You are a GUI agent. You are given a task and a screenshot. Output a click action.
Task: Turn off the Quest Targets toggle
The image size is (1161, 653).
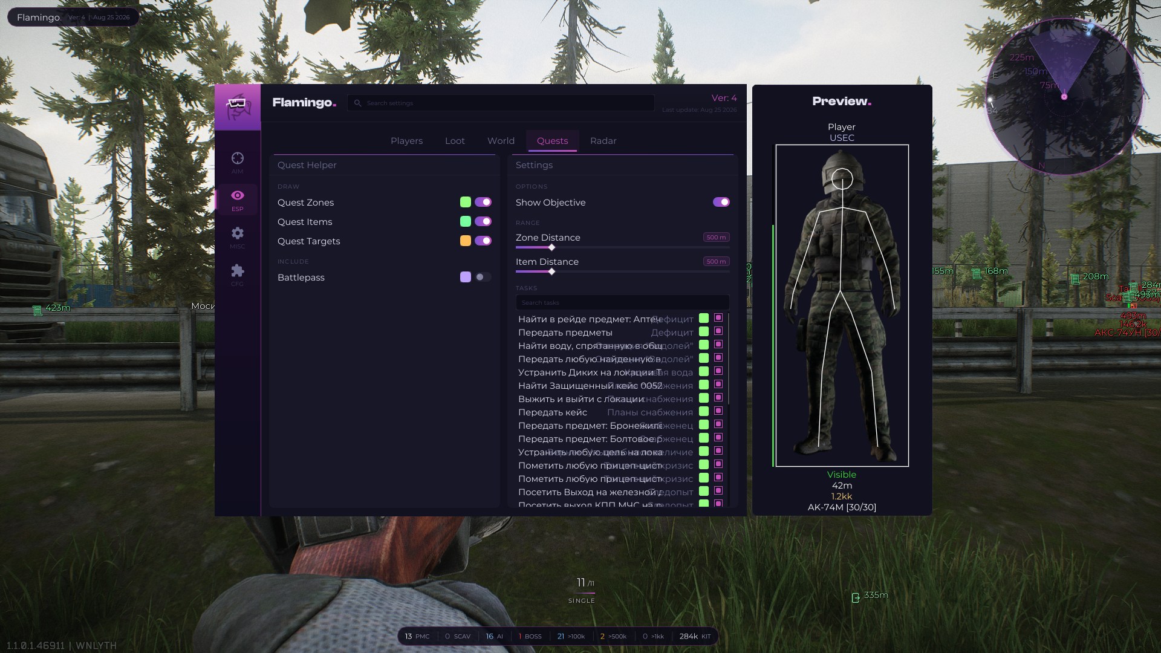[483, 241]
